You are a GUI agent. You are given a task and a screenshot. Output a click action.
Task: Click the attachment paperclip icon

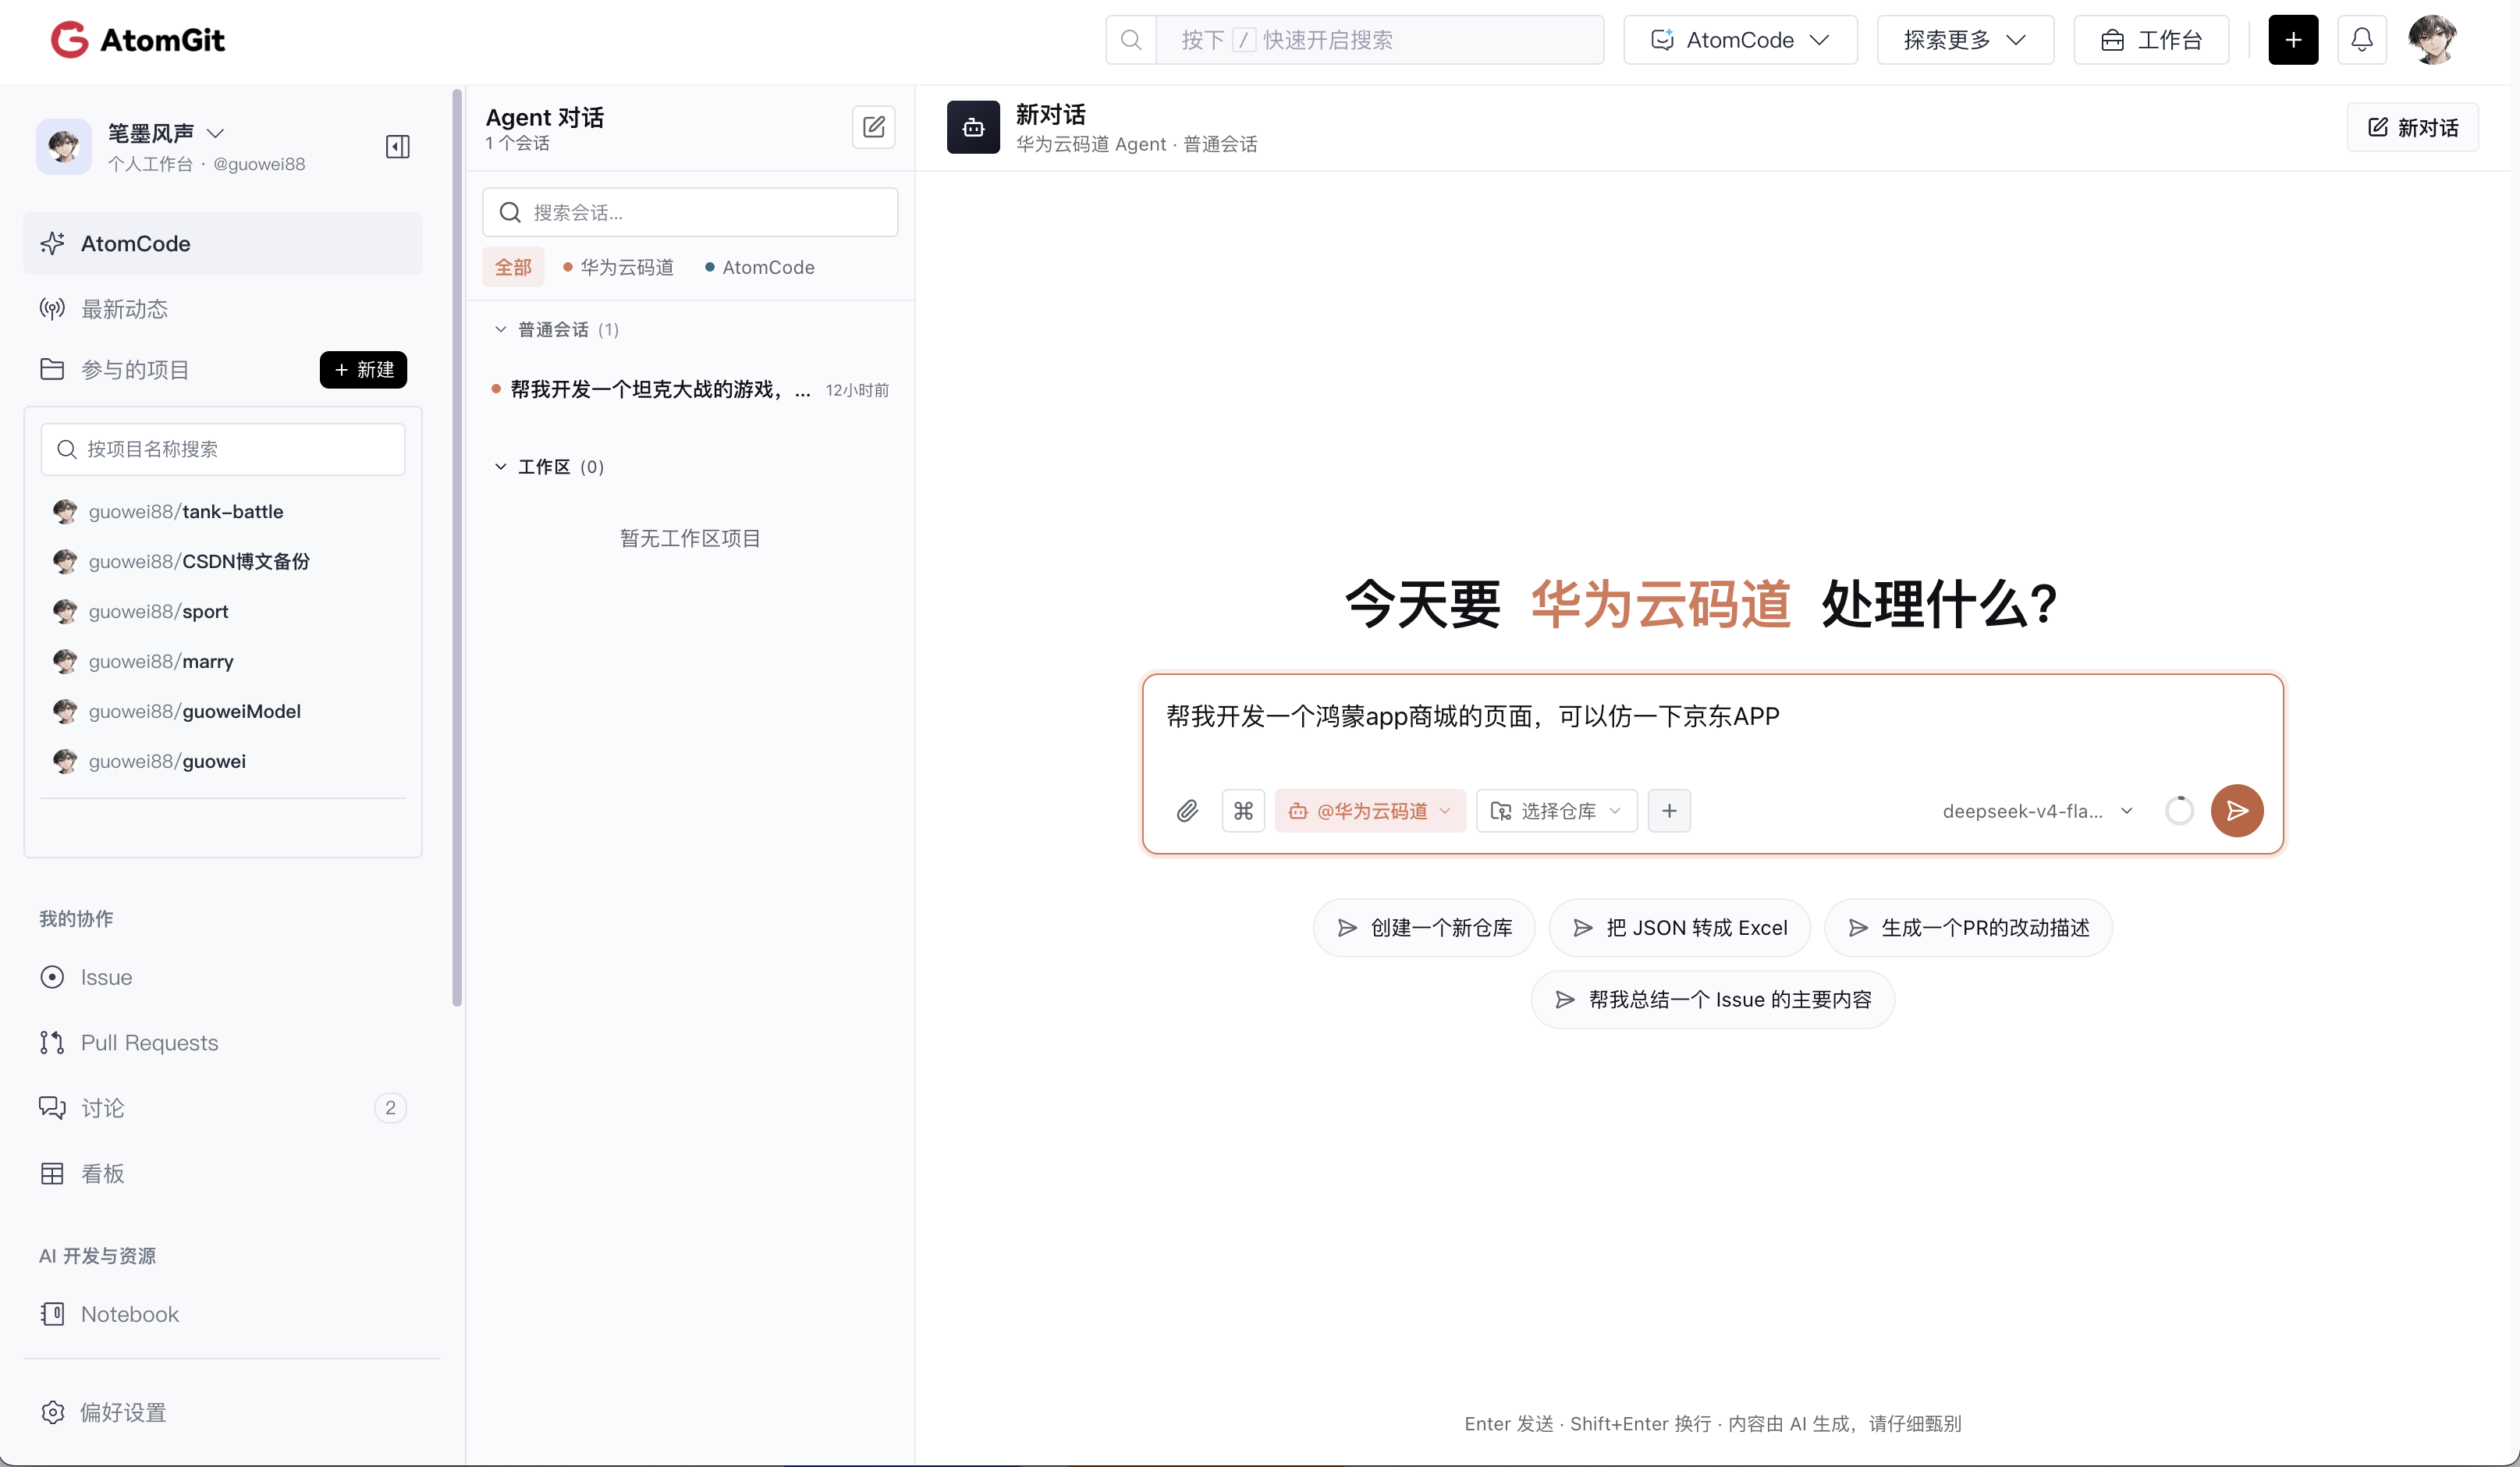pos(1187,811)
